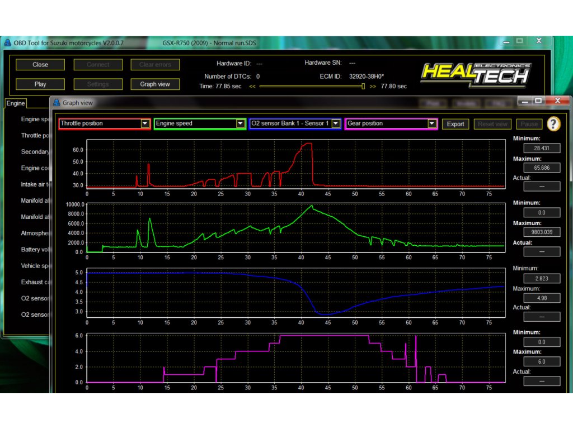573x429 pixels.
Task: Click the throttle Maximum value field 65.686
Action: (542, 168)
